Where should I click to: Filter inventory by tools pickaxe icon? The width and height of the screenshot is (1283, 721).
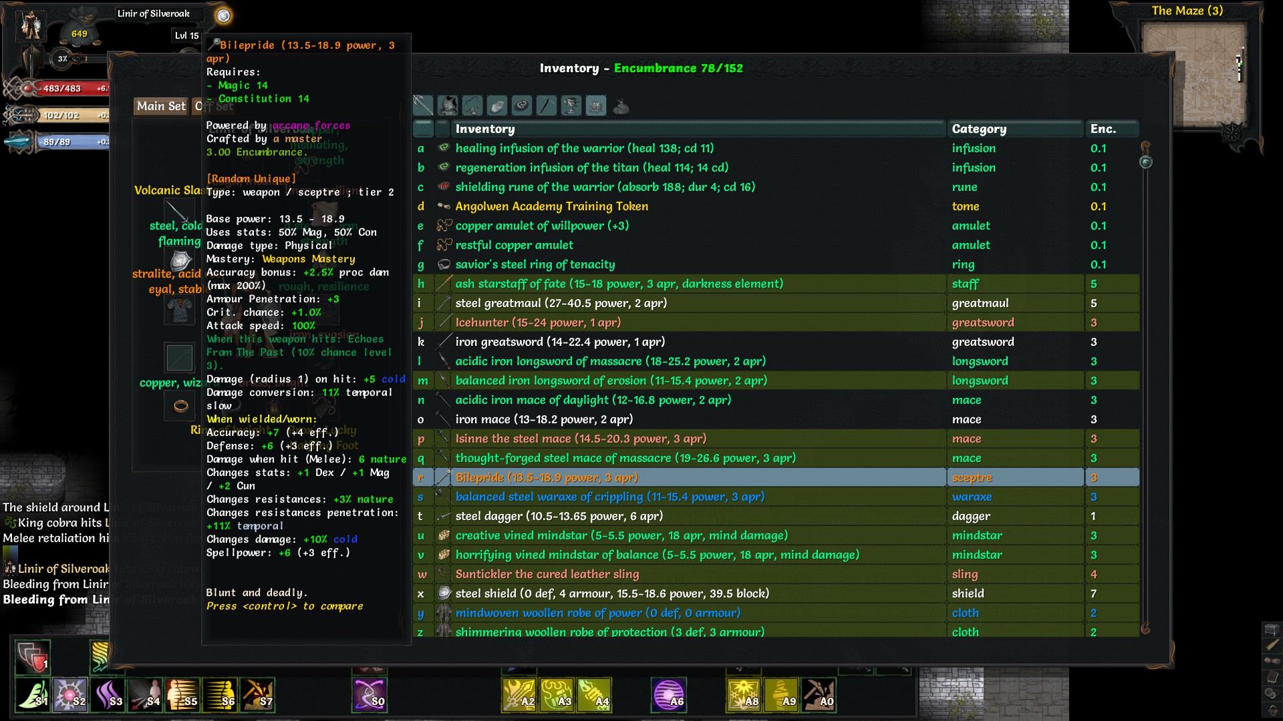[547, 105]
